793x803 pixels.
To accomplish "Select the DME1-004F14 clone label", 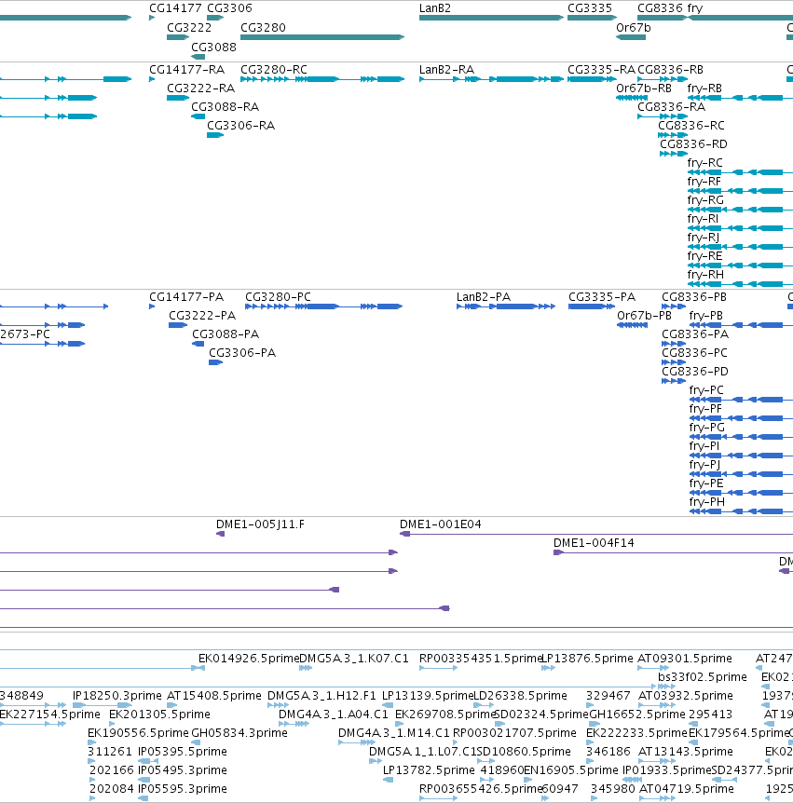I will pos(594,543).
